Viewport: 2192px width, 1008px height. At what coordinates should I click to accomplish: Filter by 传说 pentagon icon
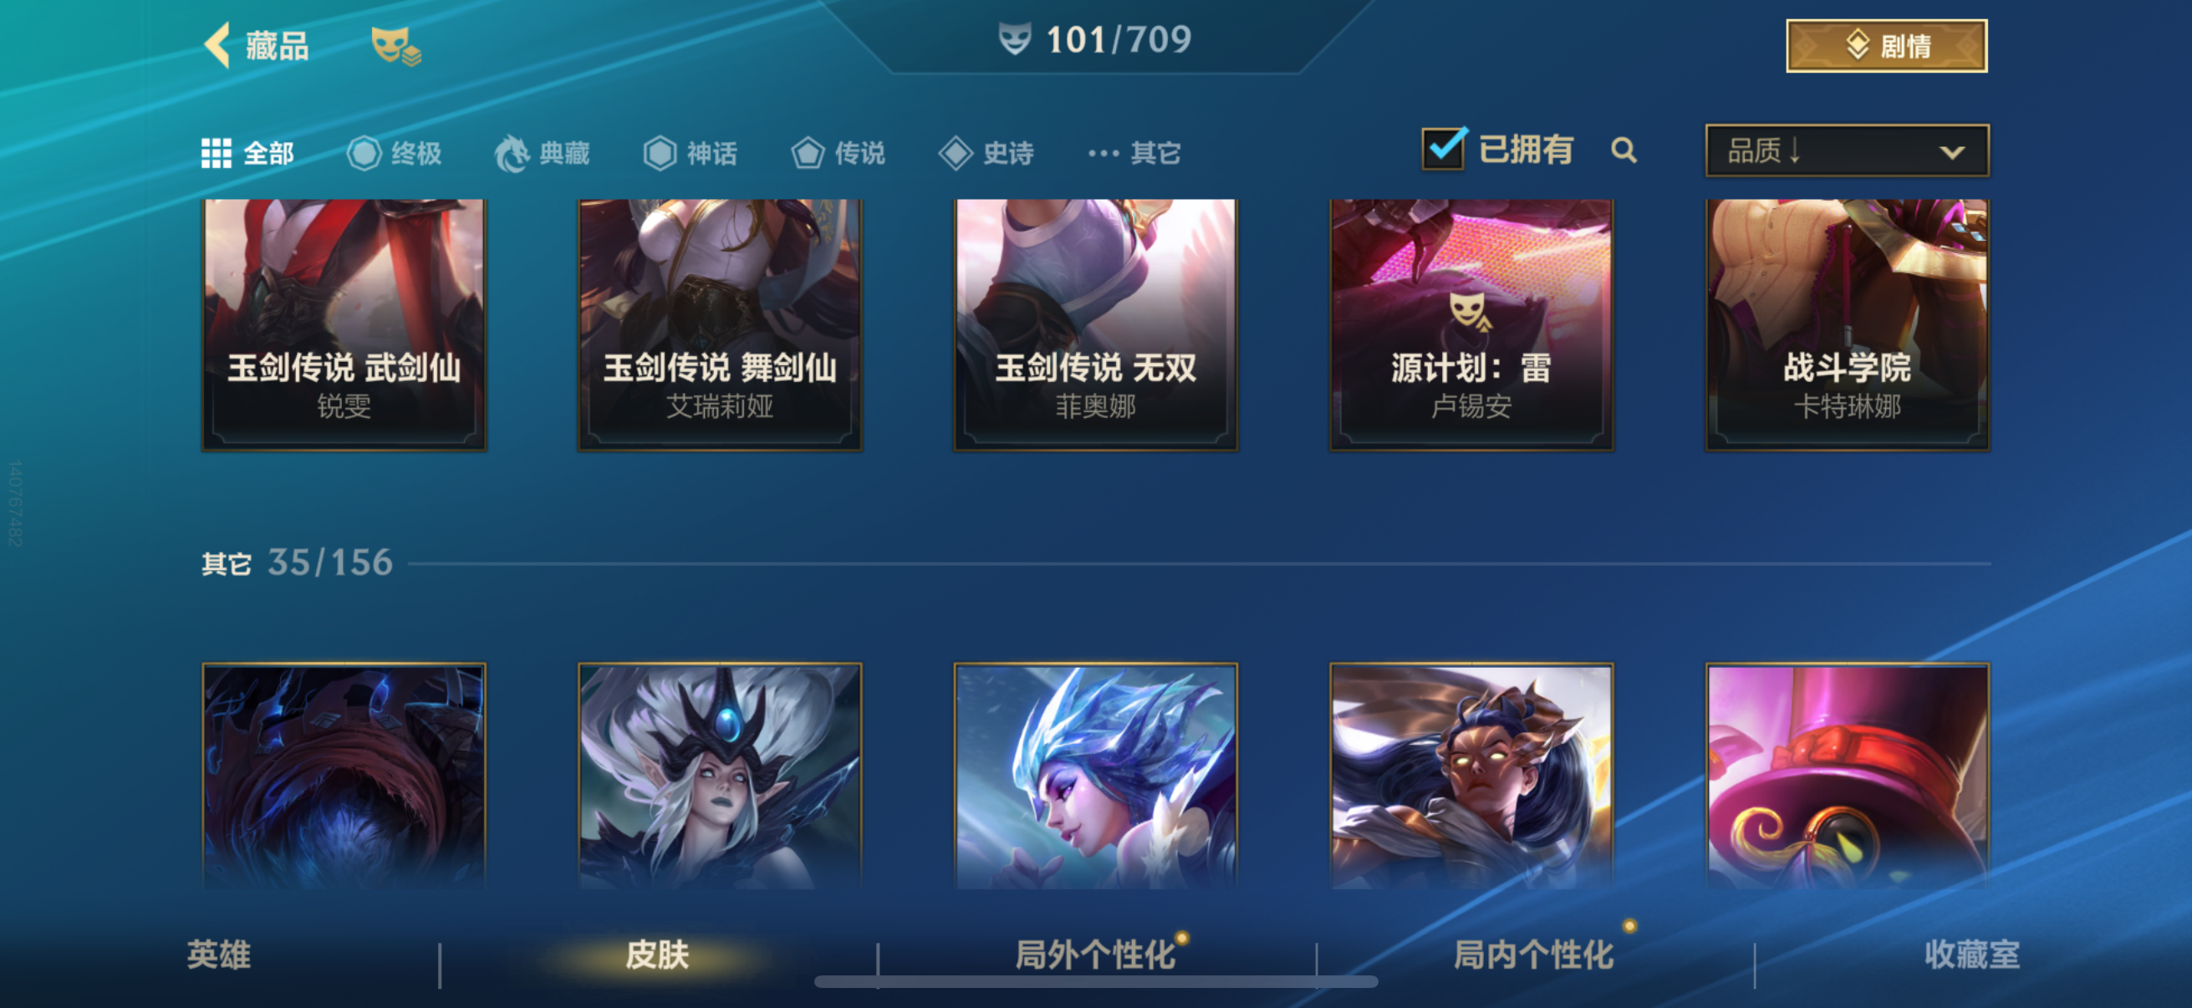pos(808,153)
